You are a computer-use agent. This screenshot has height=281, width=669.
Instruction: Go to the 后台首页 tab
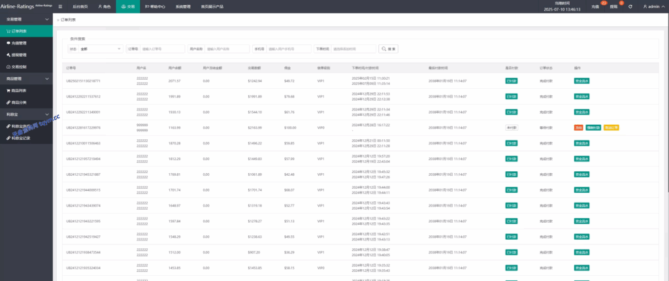tap(80, 7)
